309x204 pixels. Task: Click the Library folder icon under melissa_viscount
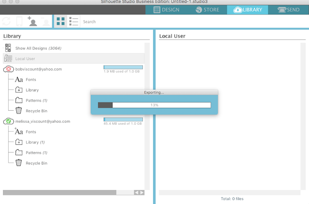pyautogui.click(x=19, y=142)
